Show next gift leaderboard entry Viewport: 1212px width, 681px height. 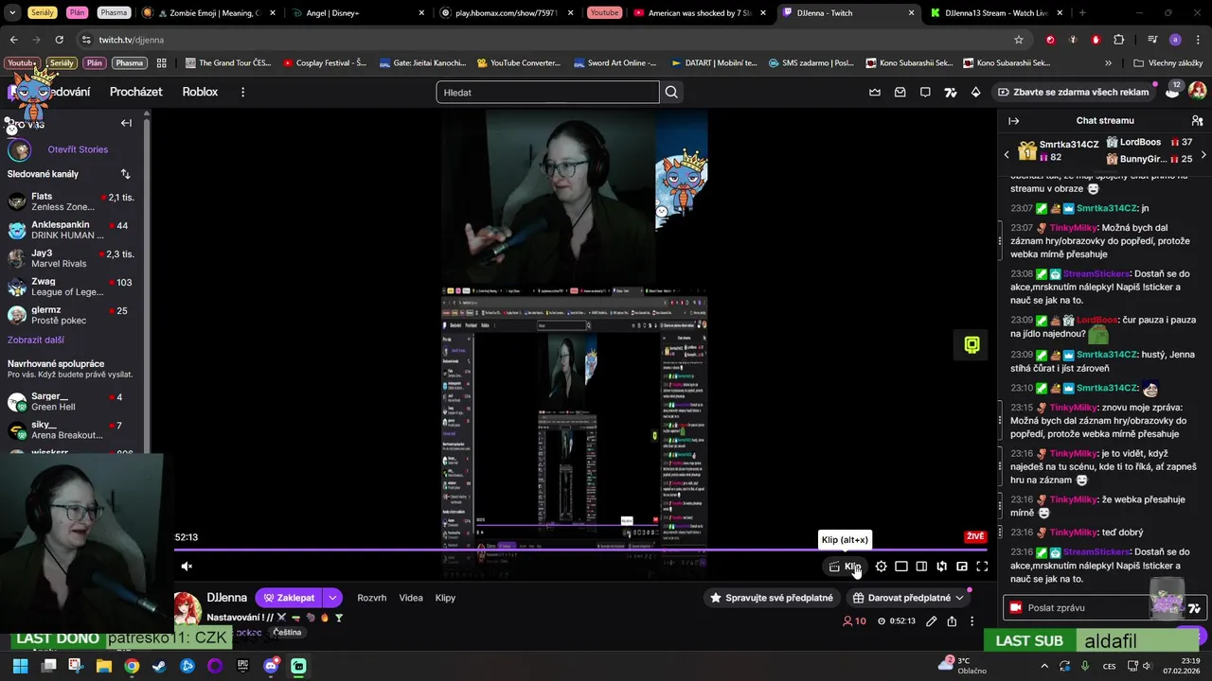[x=1203, y=154]
